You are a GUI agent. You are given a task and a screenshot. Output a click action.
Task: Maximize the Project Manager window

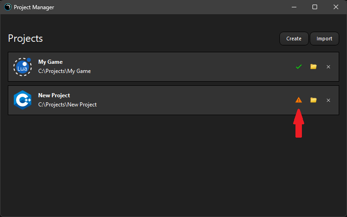click(x=315, y=7)
